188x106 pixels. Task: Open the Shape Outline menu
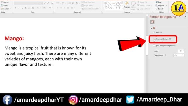(x=145, y=6)
